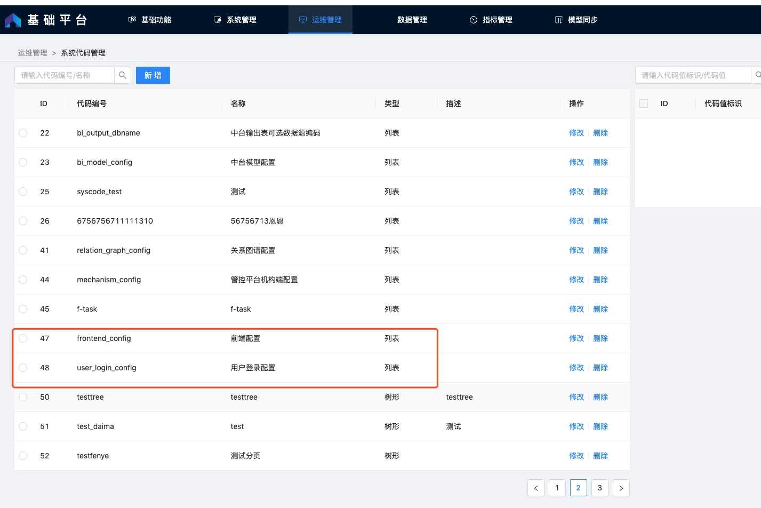The image size is (761, 508).
Task: Click 删除 for syscode_test
Action: click(x=600, y=192)
